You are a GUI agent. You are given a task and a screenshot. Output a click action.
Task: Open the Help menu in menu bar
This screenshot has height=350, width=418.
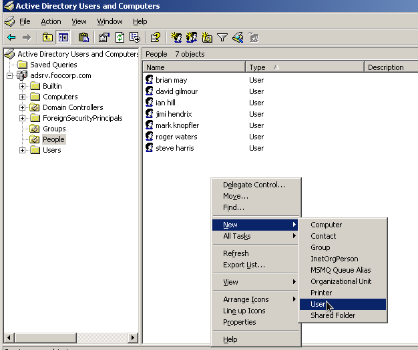click(x=140, y=21)
